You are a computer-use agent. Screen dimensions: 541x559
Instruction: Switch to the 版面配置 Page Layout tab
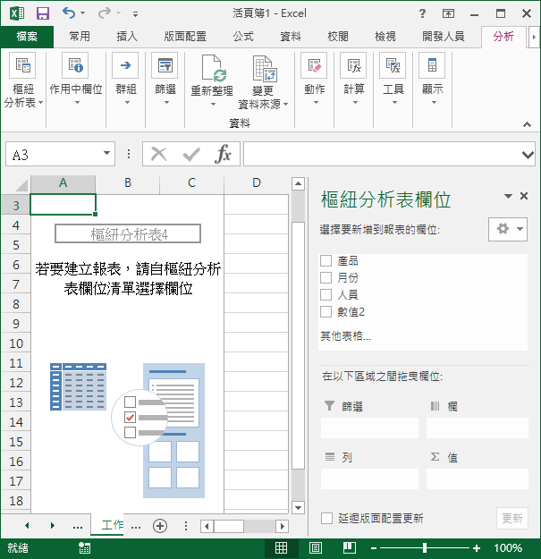185,36
